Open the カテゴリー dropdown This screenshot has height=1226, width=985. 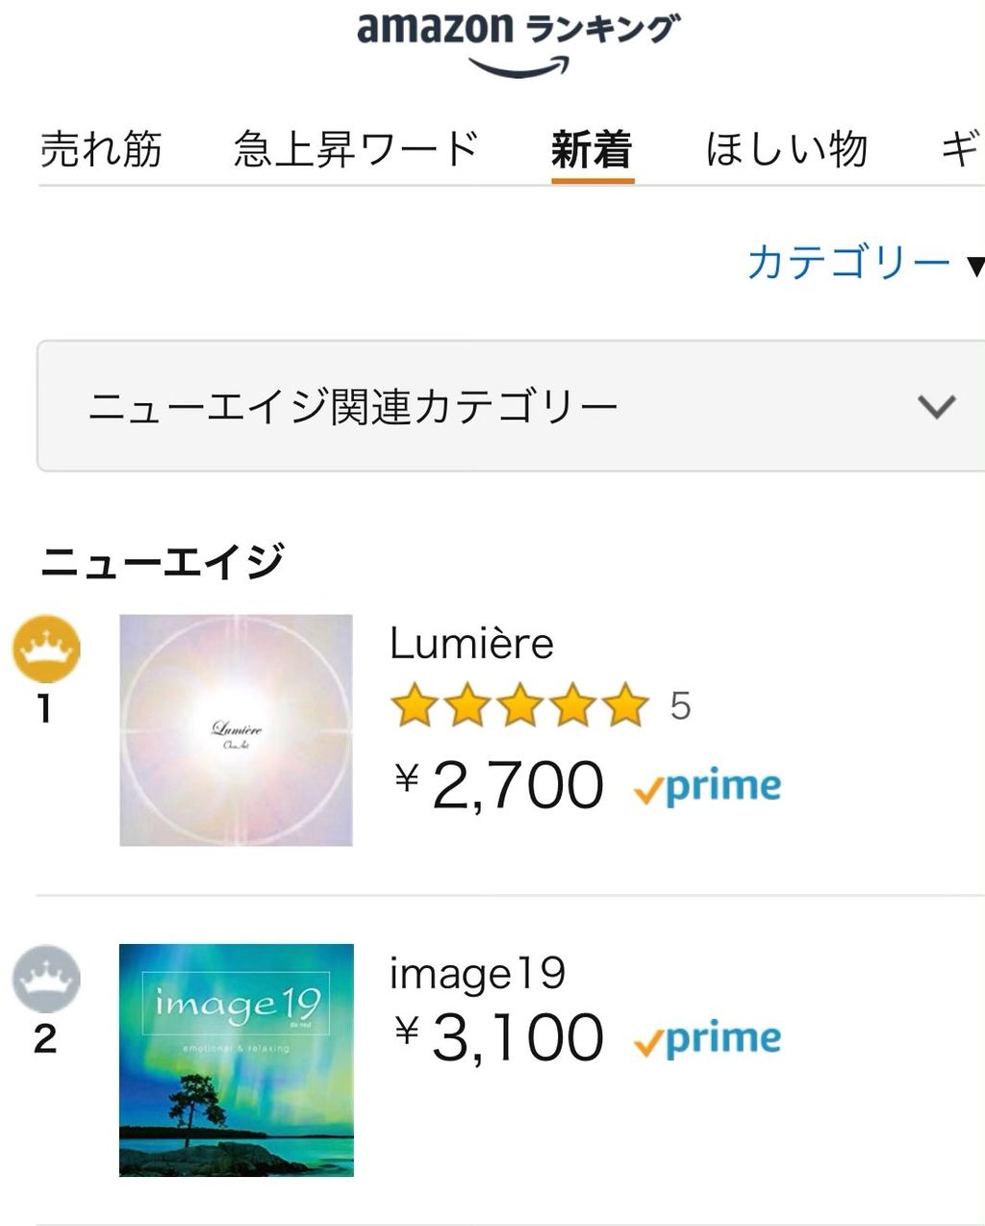(862, 262)
